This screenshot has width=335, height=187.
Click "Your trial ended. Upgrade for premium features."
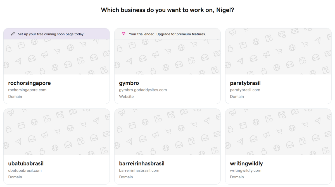point(167,34)
